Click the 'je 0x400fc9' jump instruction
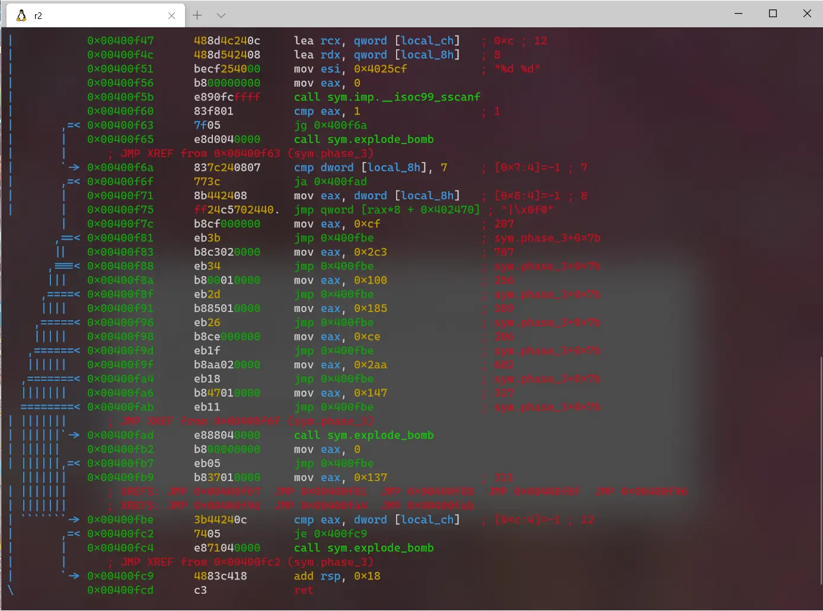 point(330,534)
